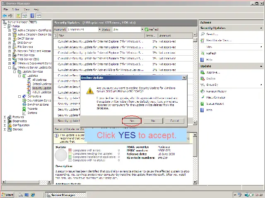The height and width of the screenshot is (198, 265).
Task: Click the Help icon under Update section
Action: point(202,110)
